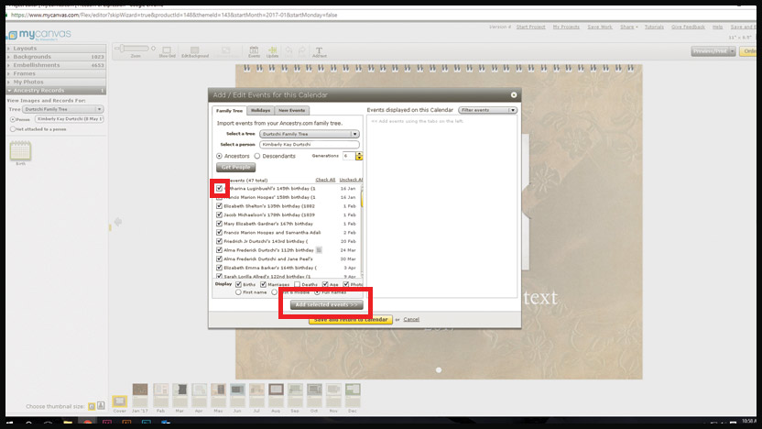This screenshot has width=762, height=429.
Task: Toggle the Births display checkbox
Action: tap(238, 284)
